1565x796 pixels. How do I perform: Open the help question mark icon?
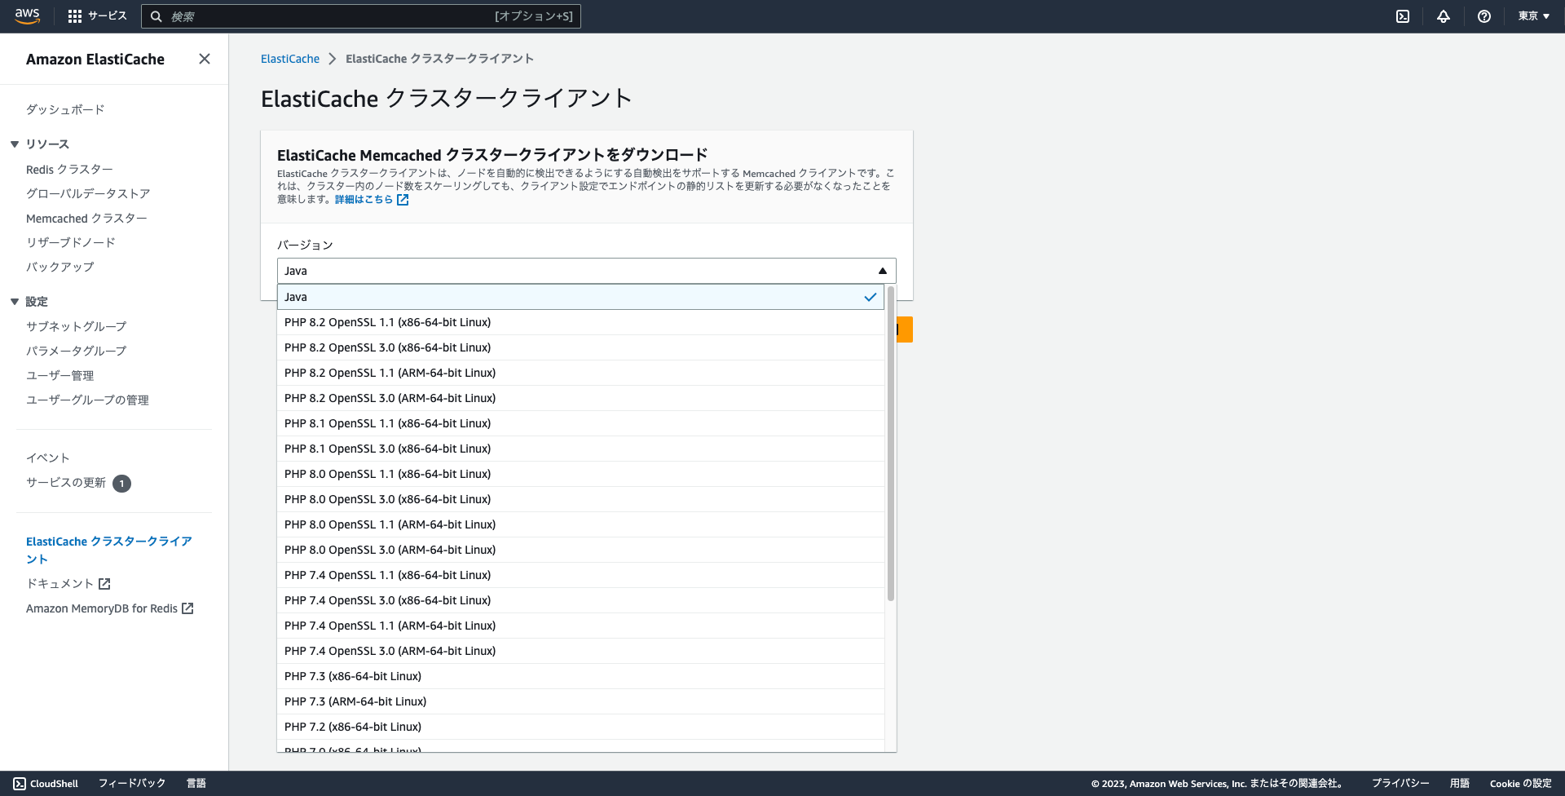coord(1483,16)
